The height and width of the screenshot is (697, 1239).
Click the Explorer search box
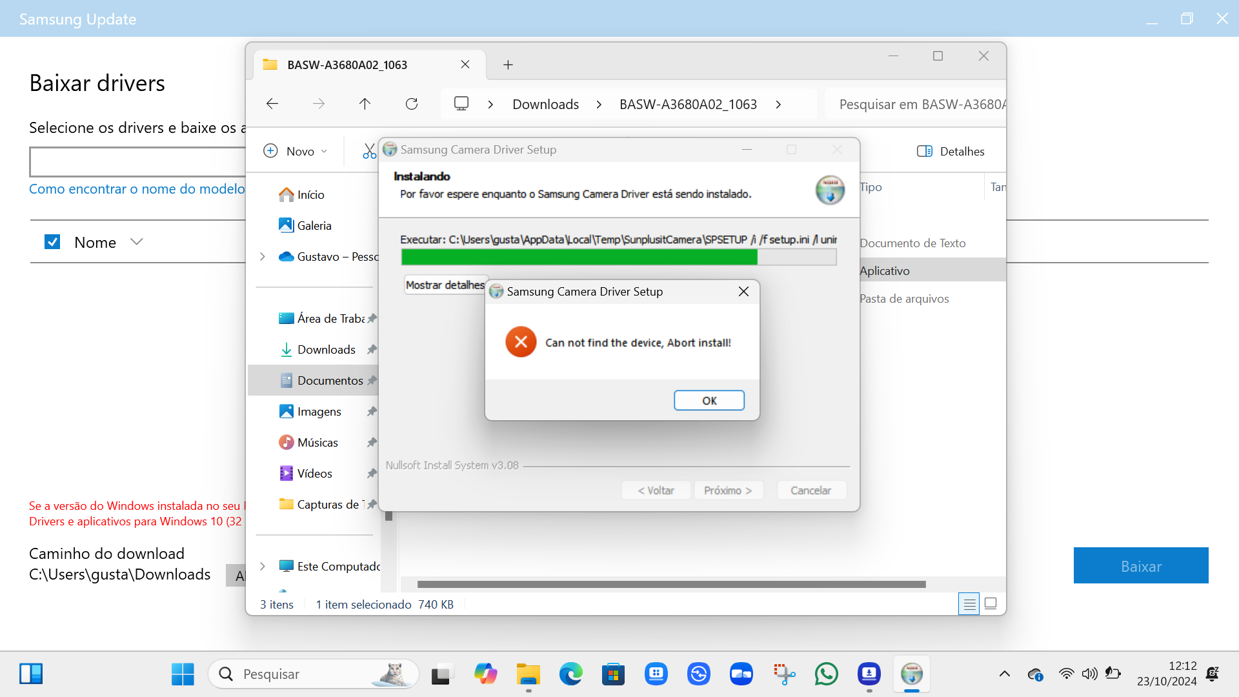916,105
